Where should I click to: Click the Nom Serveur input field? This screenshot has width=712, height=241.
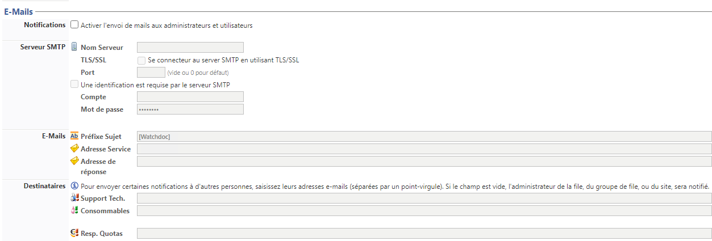(190, 47)
